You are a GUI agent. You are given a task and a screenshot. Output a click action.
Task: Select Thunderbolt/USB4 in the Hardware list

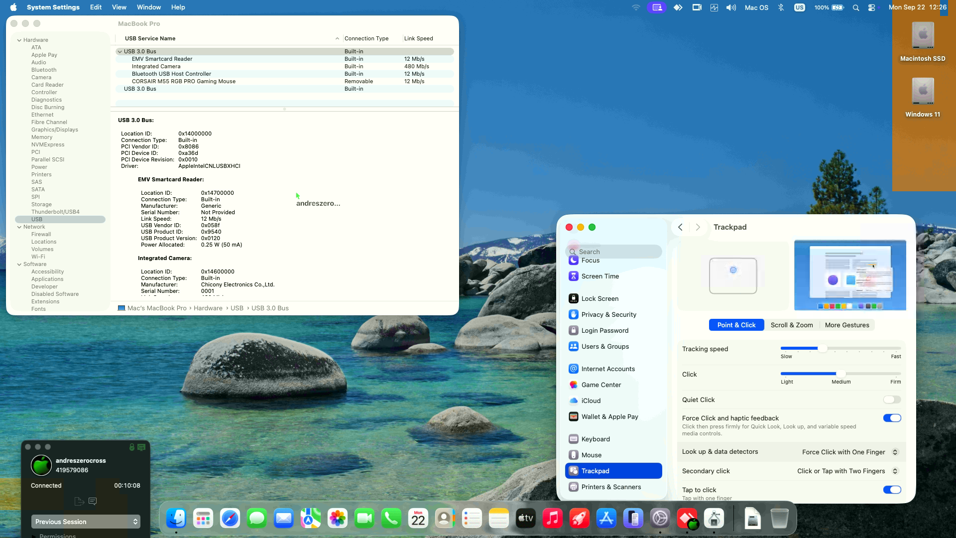[55, 212]
